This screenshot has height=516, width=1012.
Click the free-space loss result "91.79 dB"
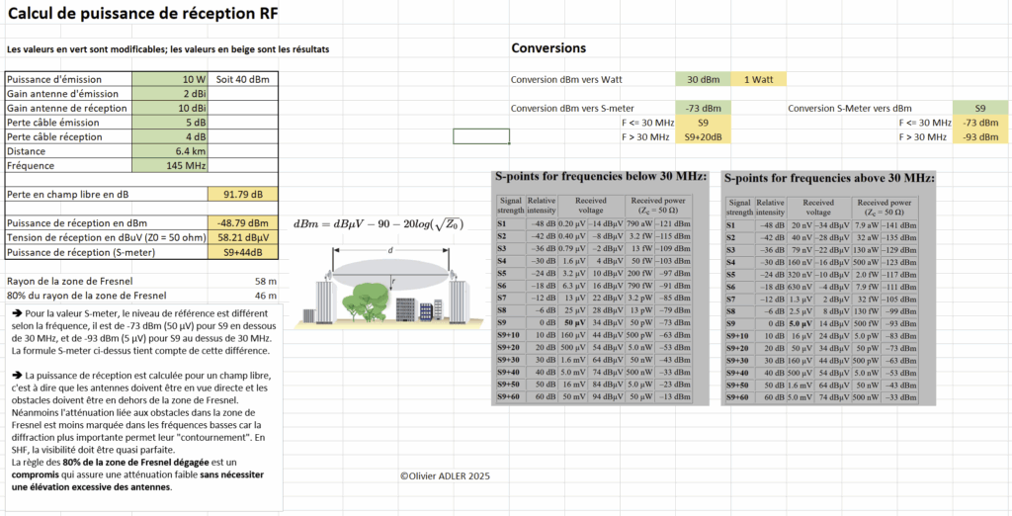[x=243, y=194]
